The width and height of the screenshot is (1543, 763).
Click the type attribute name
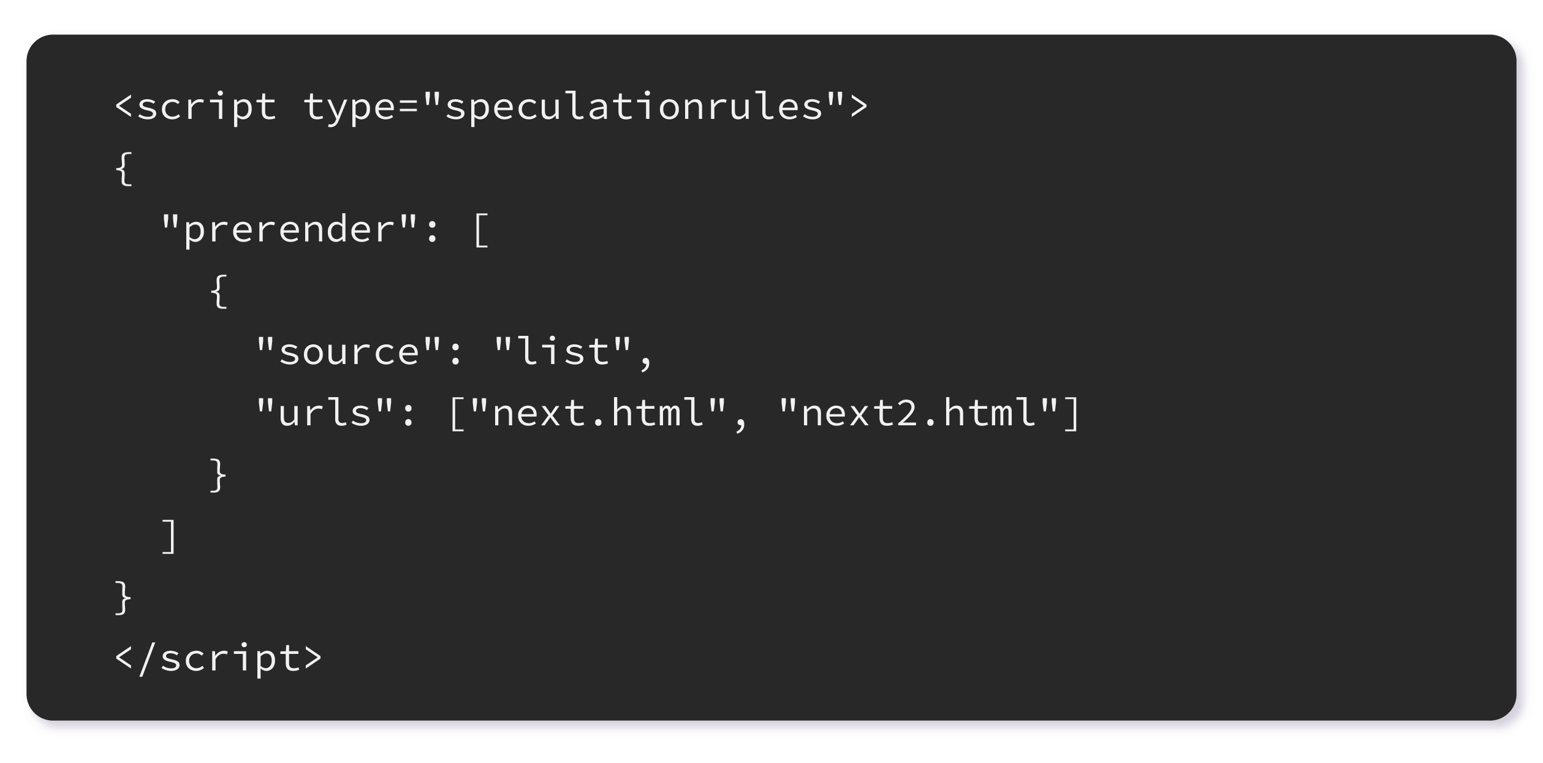pos(349,108)
